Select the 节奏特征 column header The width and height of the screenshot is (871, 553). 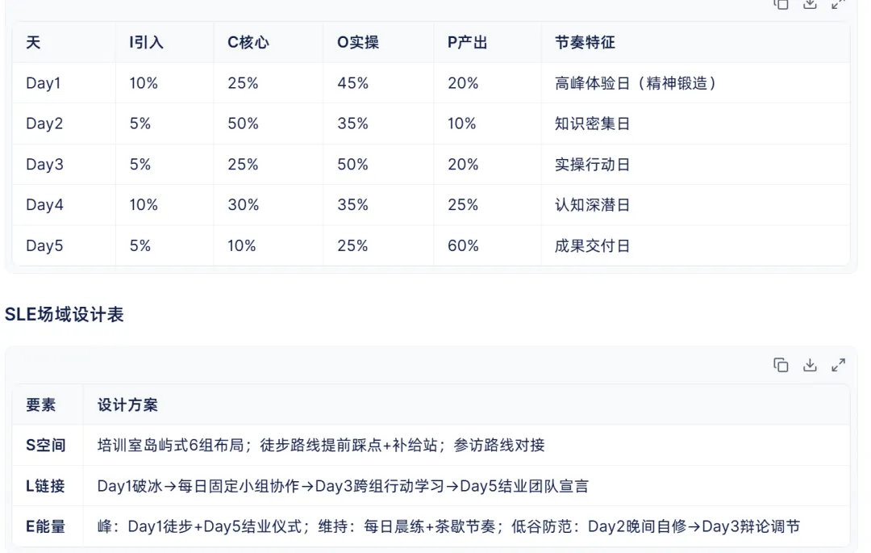(x=585, y=42)
